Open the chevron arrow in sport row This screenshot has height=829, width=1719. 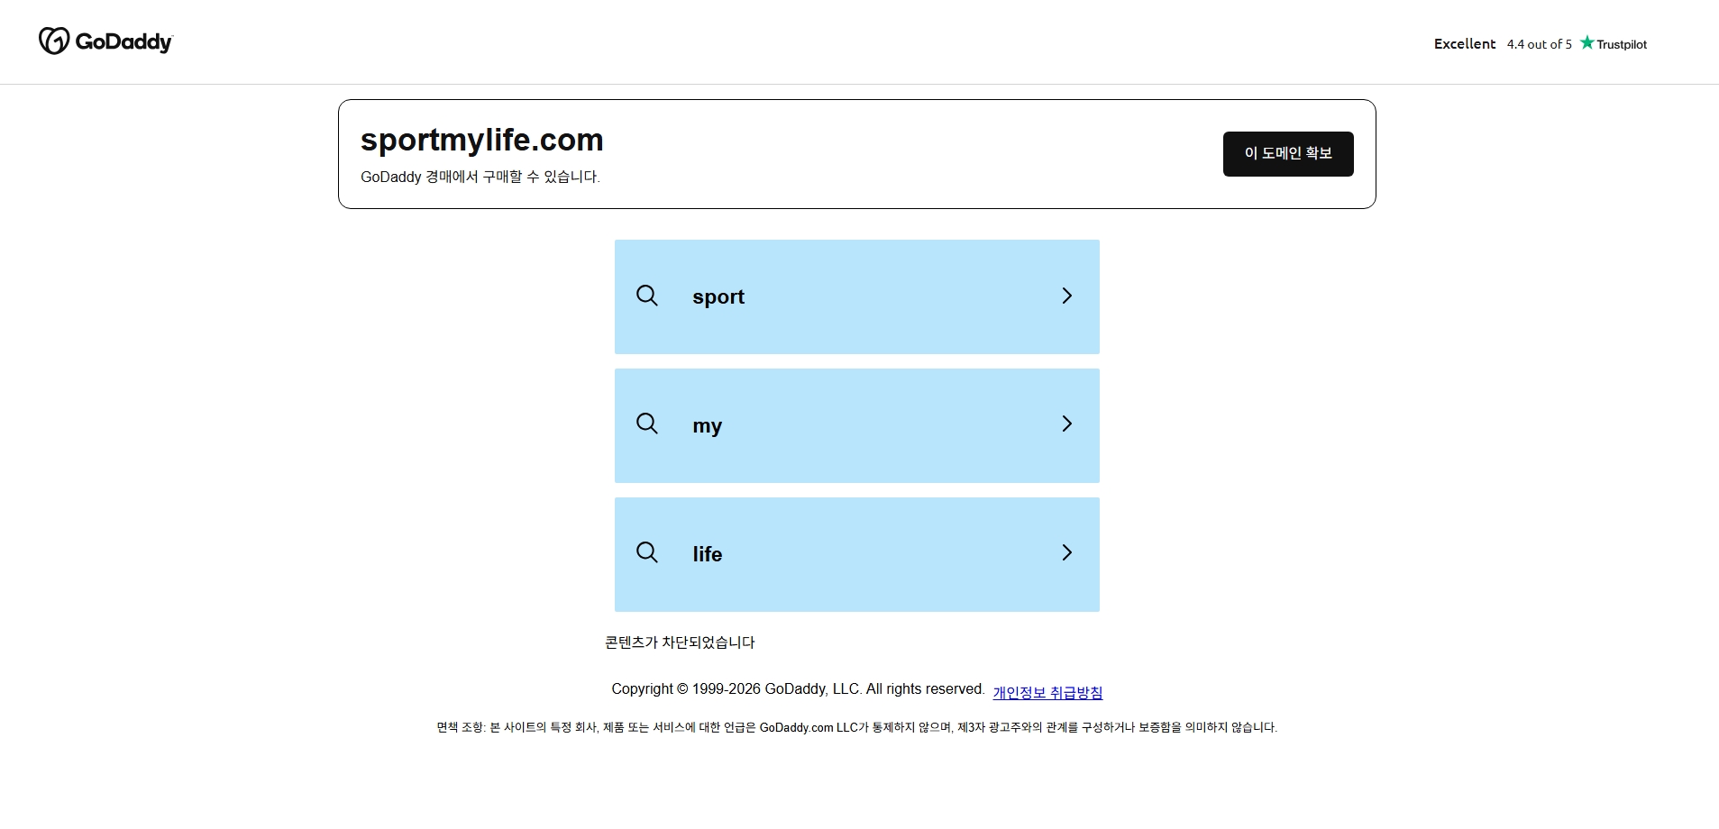[1066, 296]
